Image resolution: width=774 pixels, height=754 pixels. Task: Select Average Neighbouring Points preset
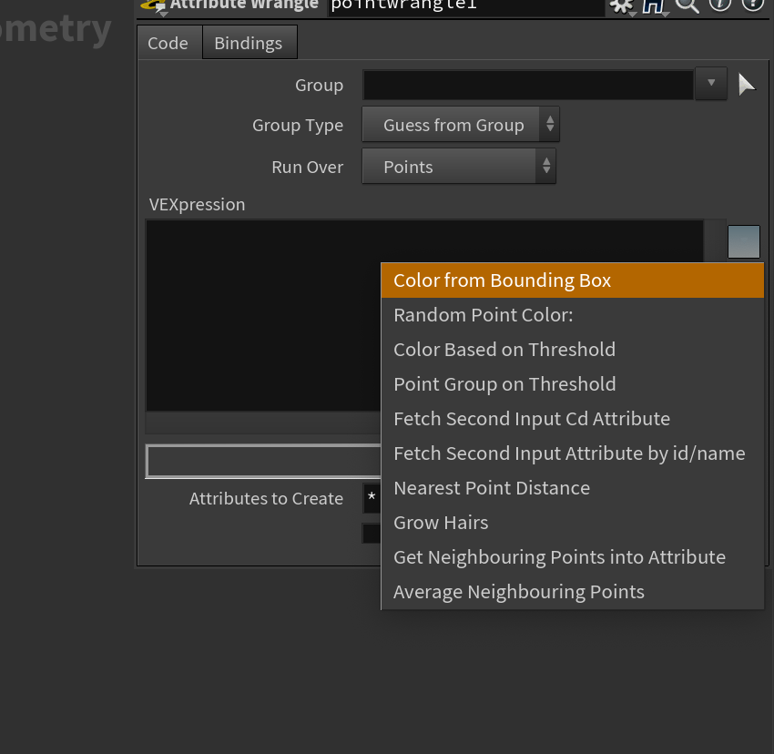[573, 592]
